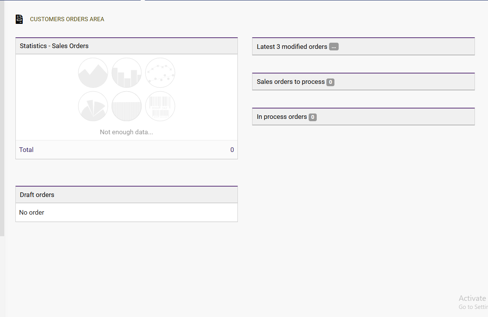Viewport: 488px width, 317px height.
Task: Click the area chart placeholder icon
Action: tap(93, 73)
